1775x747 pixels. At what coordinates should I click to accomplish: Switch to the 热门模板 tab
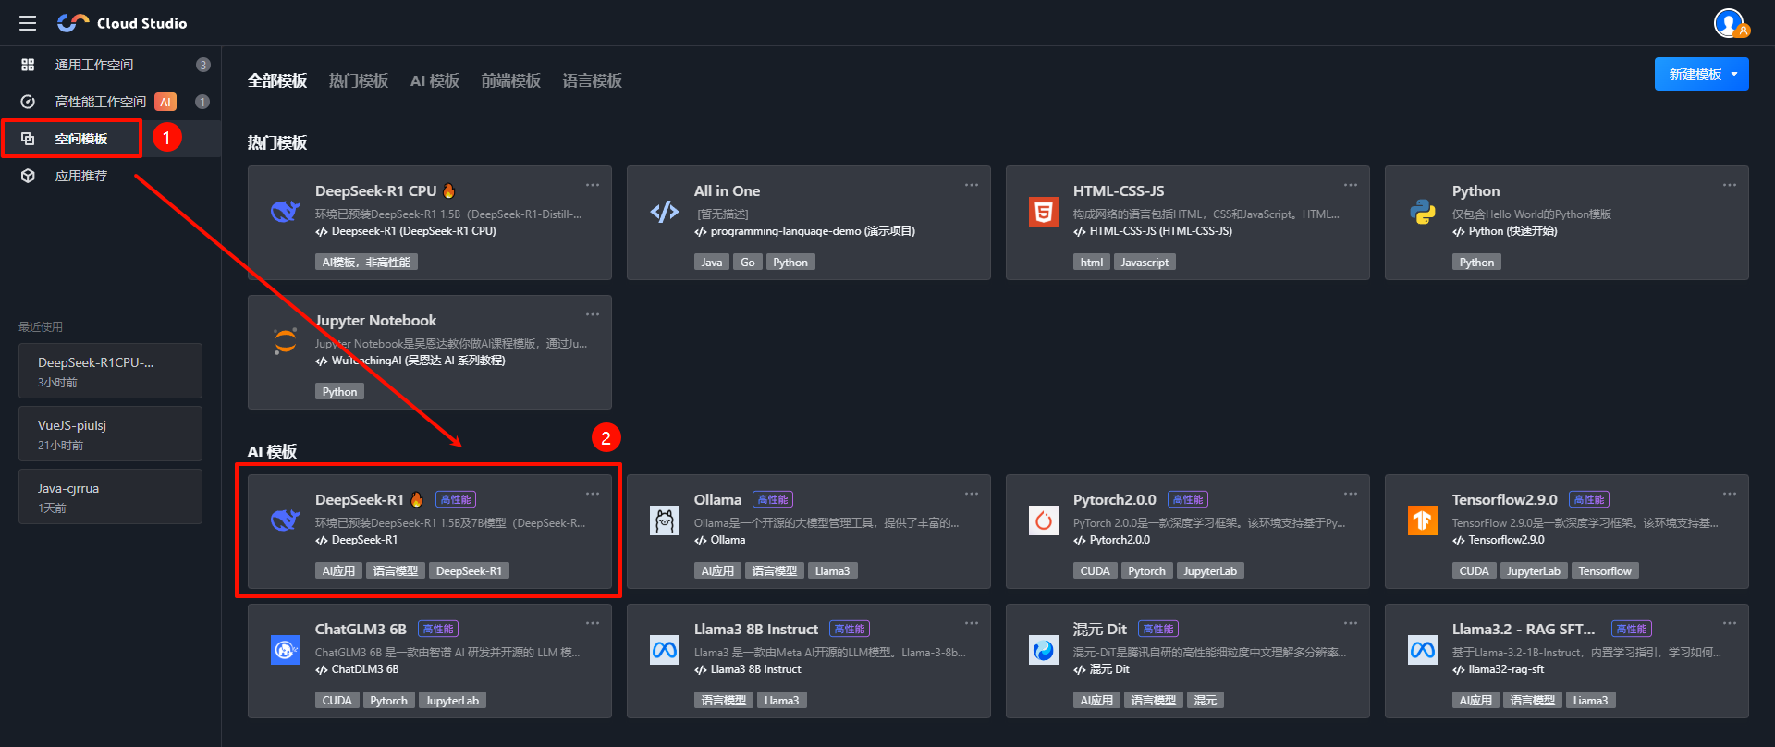359,81
